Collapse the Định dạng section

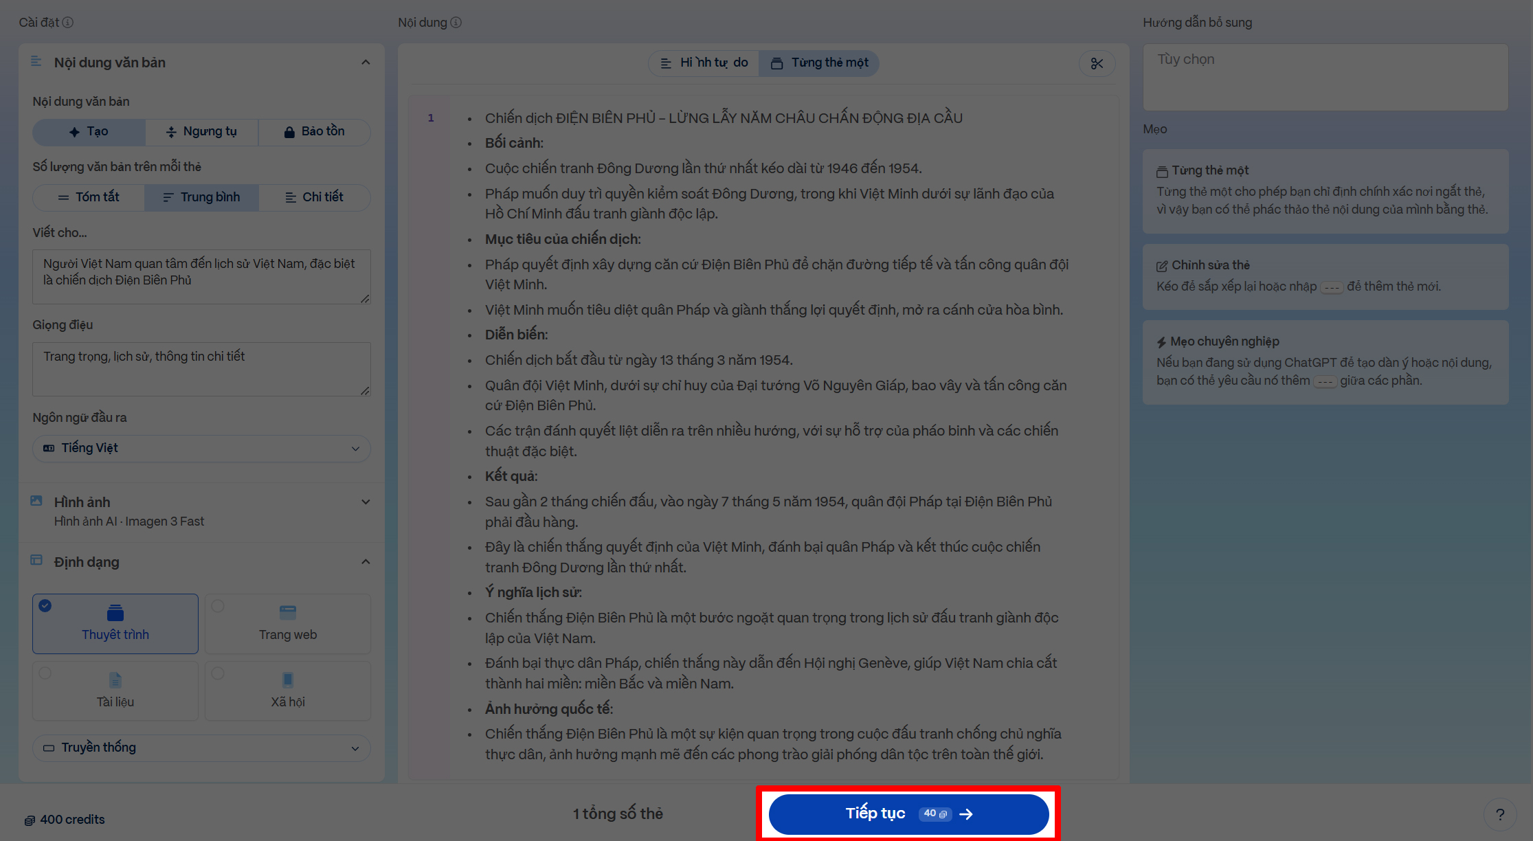[366, 562]
